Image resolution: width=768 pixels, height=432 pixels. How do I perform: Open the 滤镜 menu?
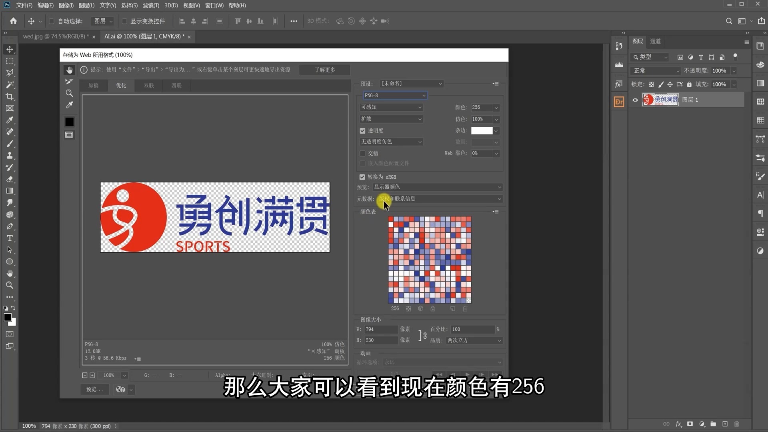coord(151,5)
